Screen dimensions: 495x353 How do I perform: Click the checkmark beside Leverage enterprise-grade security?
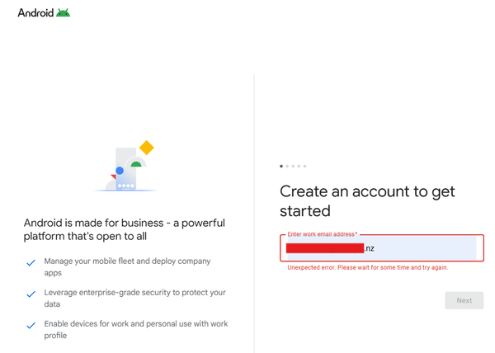coord(31,294)
